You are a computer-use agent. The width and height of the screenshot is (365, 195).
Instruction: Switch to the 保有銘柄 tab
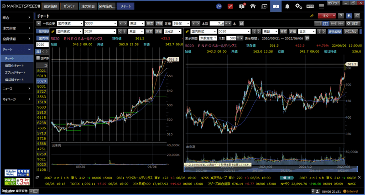[107, 6]
